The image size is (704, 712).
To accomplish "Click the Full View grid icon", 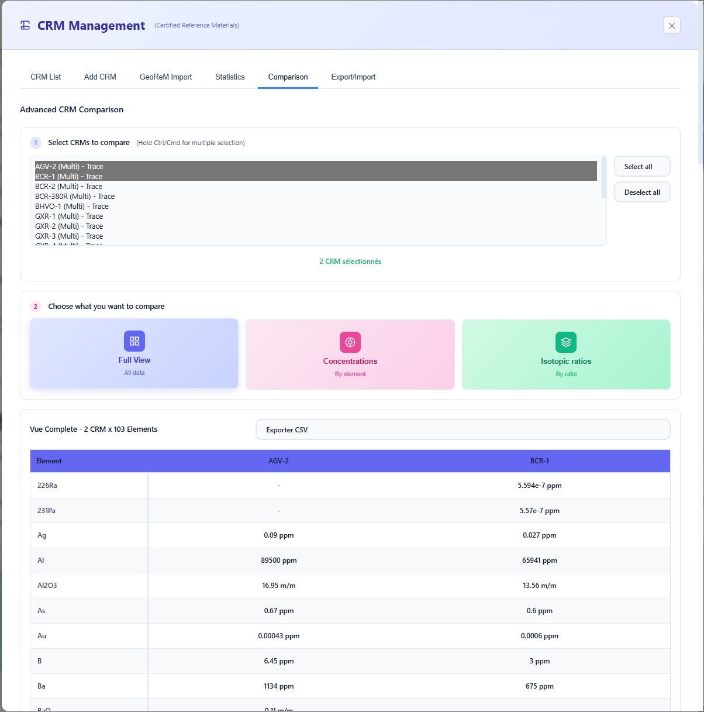I will 134,341.
